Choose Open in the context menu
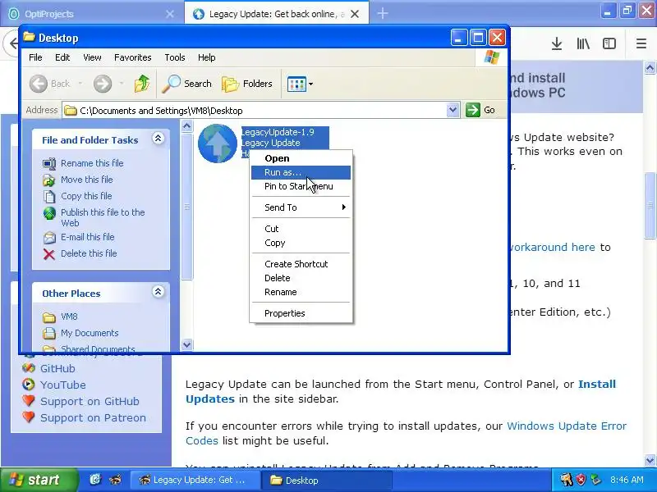Screen dimensions: 657x492 coord(301,158)
